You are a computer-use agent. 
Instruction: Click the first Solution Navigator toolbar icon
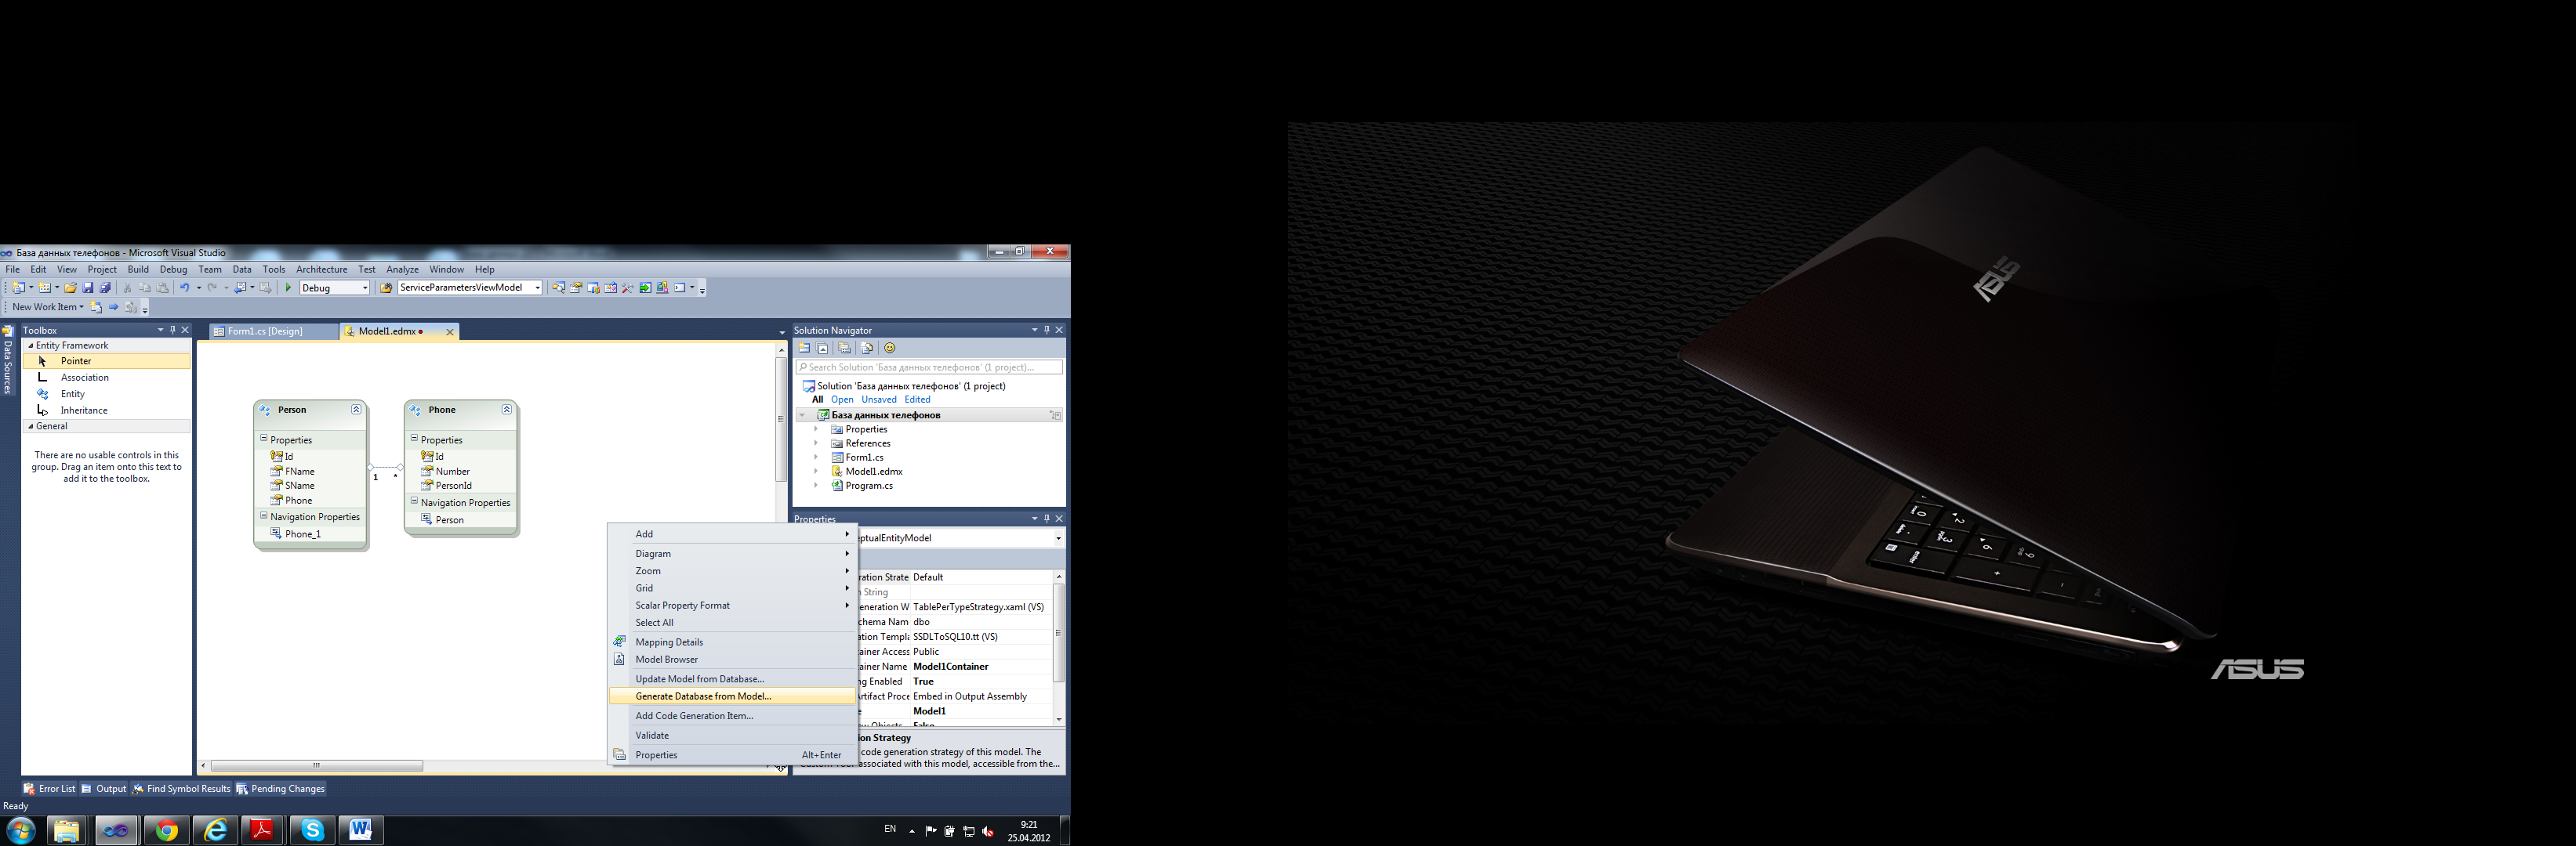pos(805,348)
